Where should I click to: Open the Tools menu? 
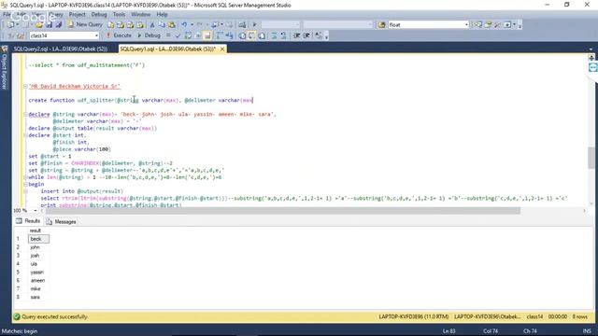tap(119, 15)
